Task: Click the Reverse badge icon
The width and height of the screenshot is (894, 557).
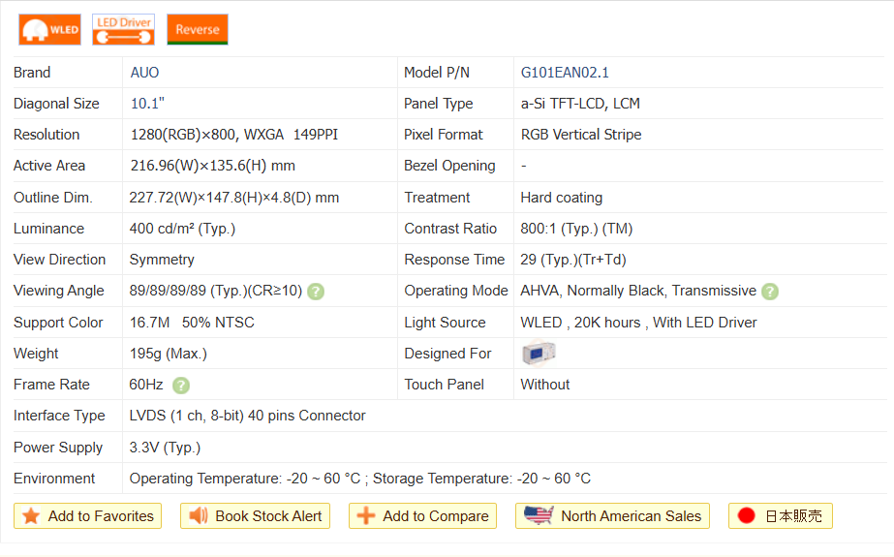Action: click(x=198, y=30)
